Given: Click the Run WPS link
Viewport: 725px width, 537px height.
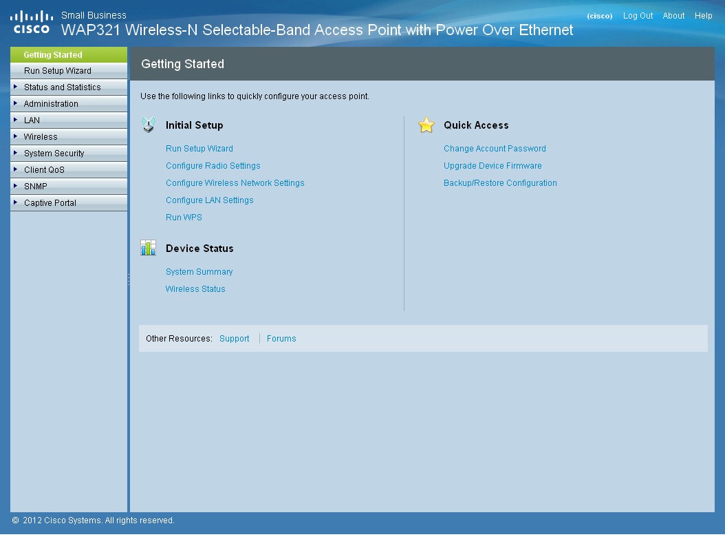Looking at the screenshot, I should pyautogui.click(x=184, y=217).
